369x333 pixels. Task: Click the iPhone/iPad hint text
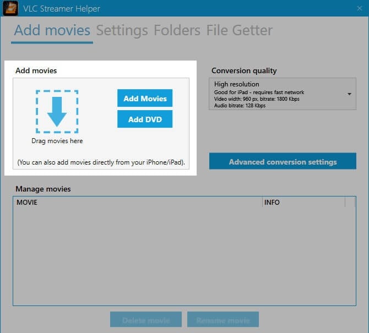point(101,163)
